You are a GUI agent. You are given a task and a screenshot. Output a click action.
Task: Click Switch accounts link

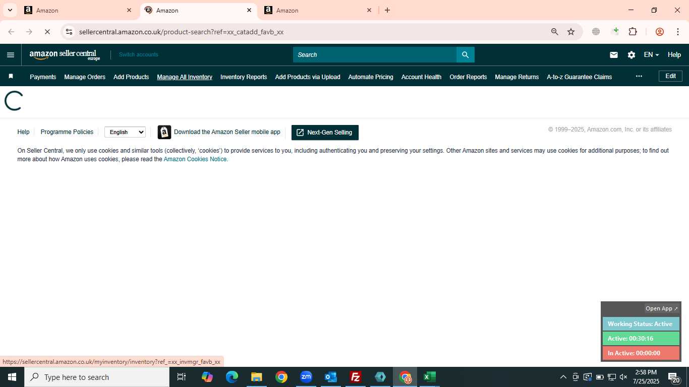139,54
